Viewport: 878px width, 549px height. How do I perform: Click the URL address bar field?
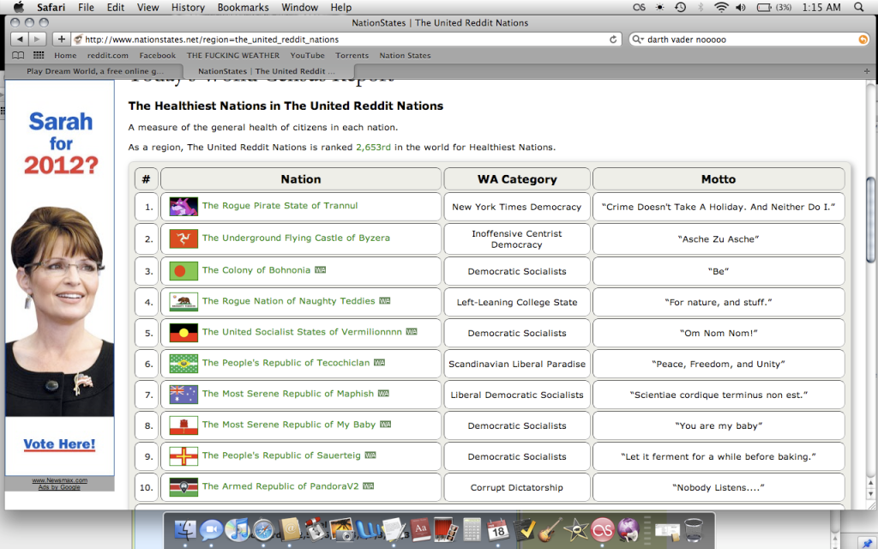click(x=343, y=39)
